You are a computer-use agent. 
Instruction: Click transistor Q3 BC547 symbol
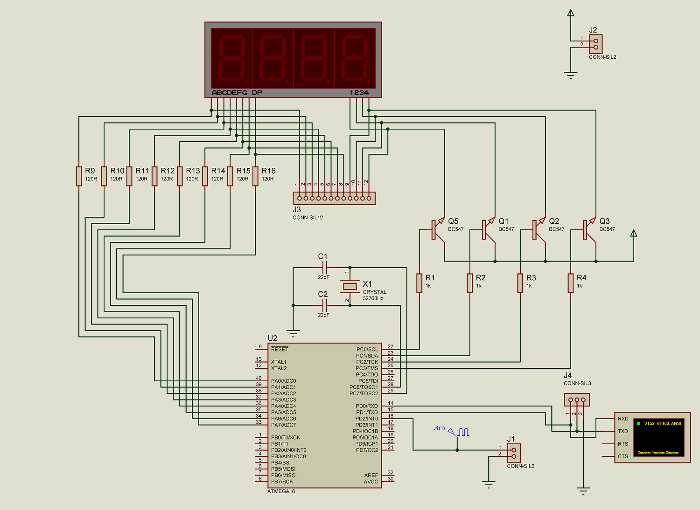click(x=589, y=230)
